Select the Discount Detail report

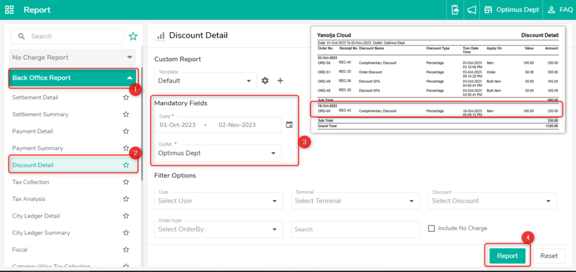point(33,165)
